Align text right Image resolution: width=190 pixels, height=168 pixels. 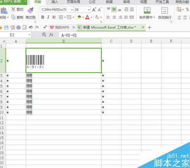pyautogui.click(x=120, y=17)
